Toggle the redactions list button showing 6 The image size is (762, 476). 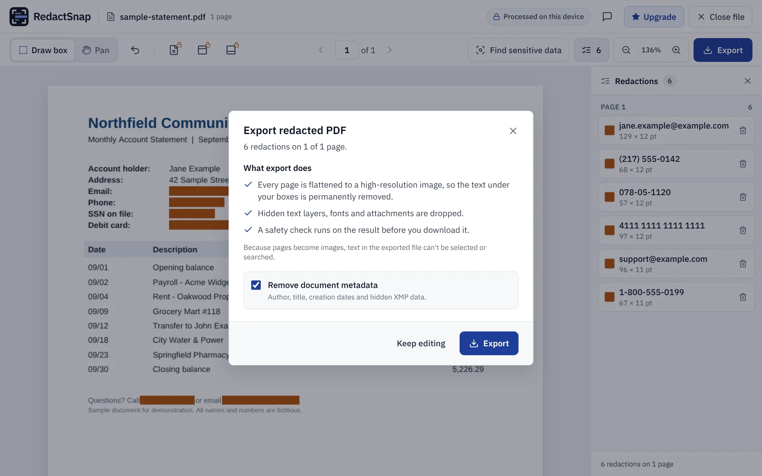591,50
